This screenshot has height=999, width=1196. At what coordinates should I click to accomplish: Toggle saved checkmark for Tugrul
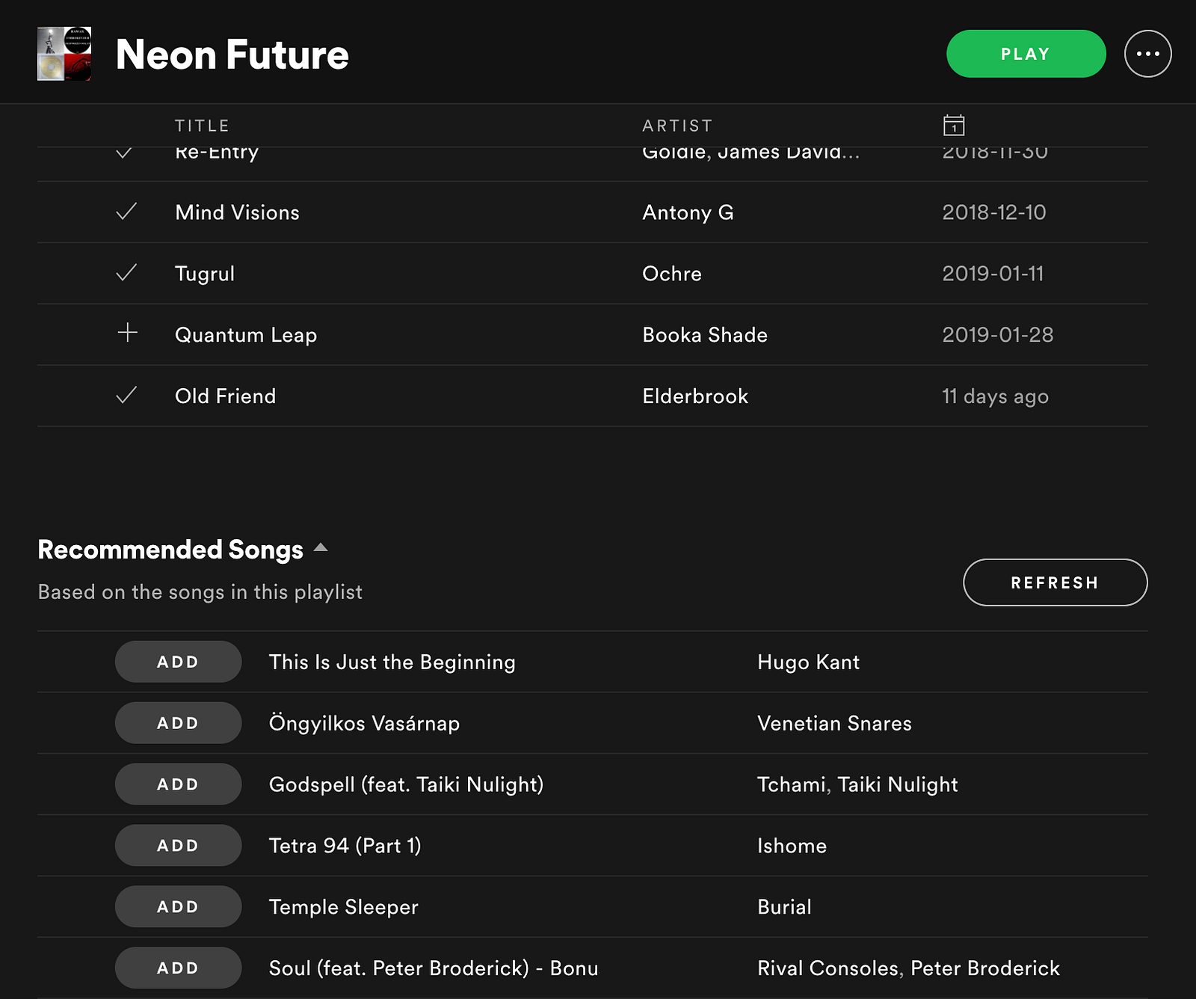point(127,273)
